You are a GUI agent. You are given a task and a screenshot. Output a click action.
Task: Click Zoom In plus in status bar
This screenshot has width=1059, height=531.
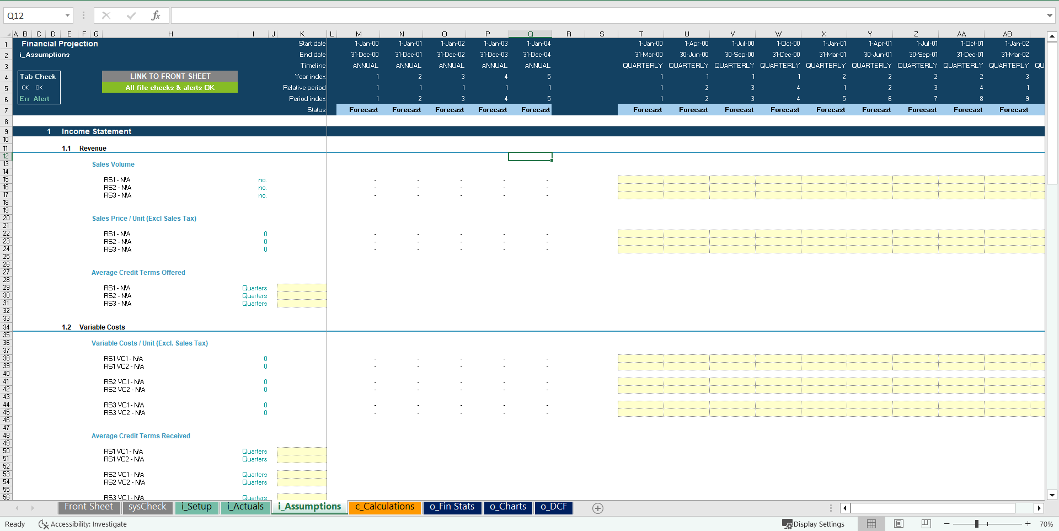pyautogui.click(x=1027, y=524)
